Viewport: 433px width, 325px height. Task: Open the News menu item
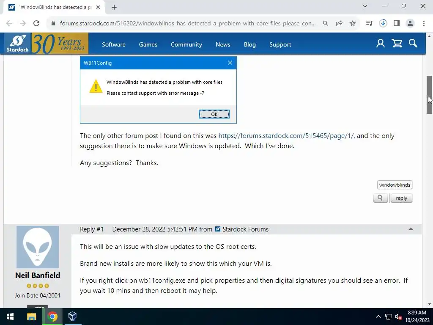pyautogui.click(x=223, y=44)
